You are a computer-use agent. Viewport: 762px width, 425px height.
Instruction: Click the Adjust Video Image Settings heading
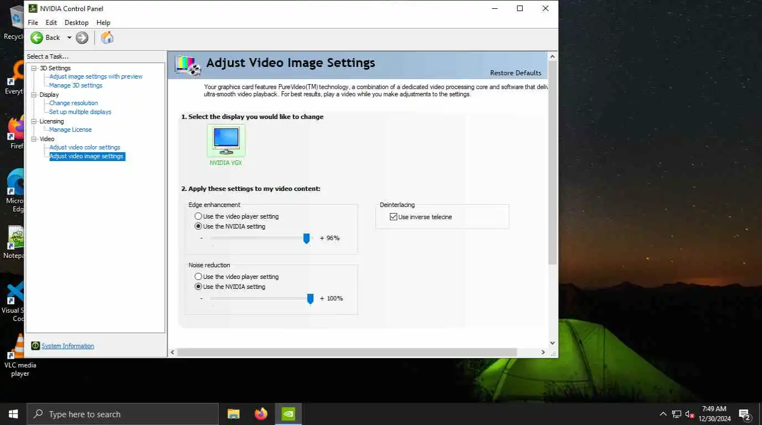coord(291,63)
